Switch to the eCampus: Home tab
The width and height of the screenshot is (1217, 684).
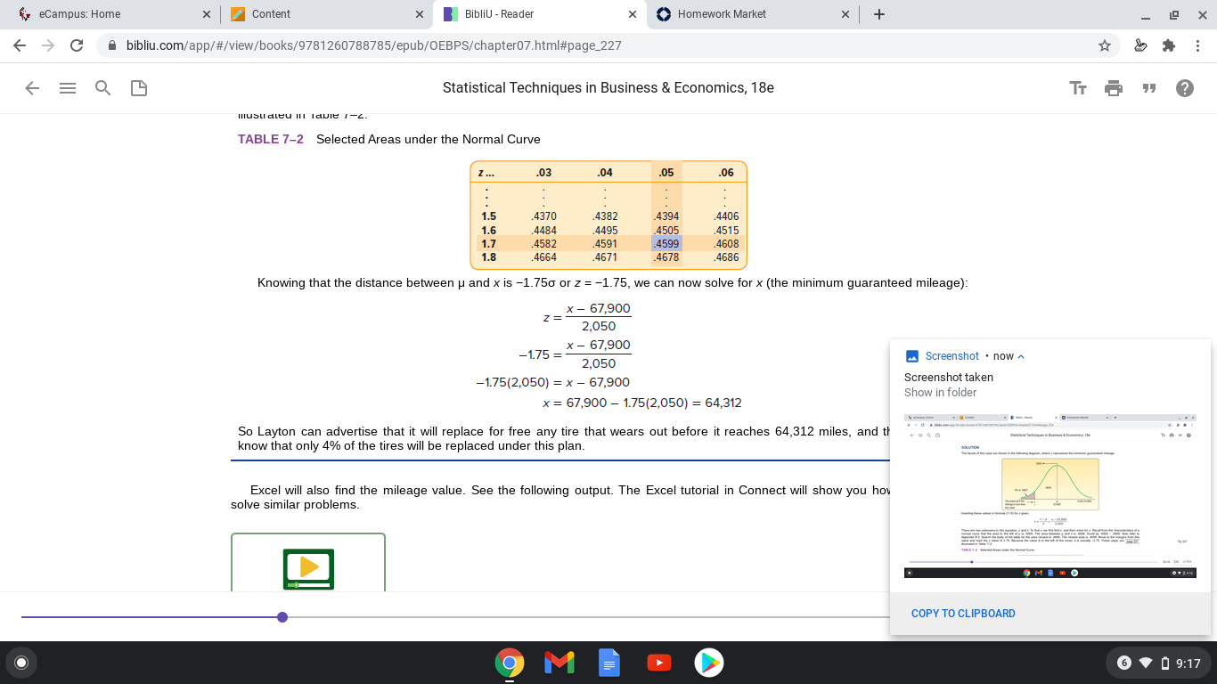tap(108, 14)
